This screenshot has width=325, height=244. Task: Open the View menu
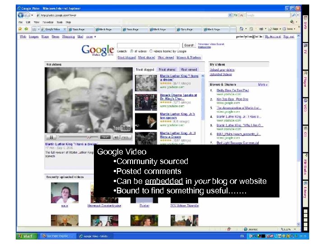click(x=37, y=22)
